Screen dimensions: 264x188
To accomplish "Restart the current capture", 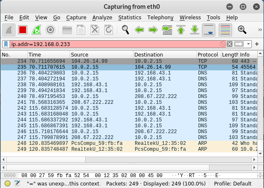I will [x=37, y=30].
